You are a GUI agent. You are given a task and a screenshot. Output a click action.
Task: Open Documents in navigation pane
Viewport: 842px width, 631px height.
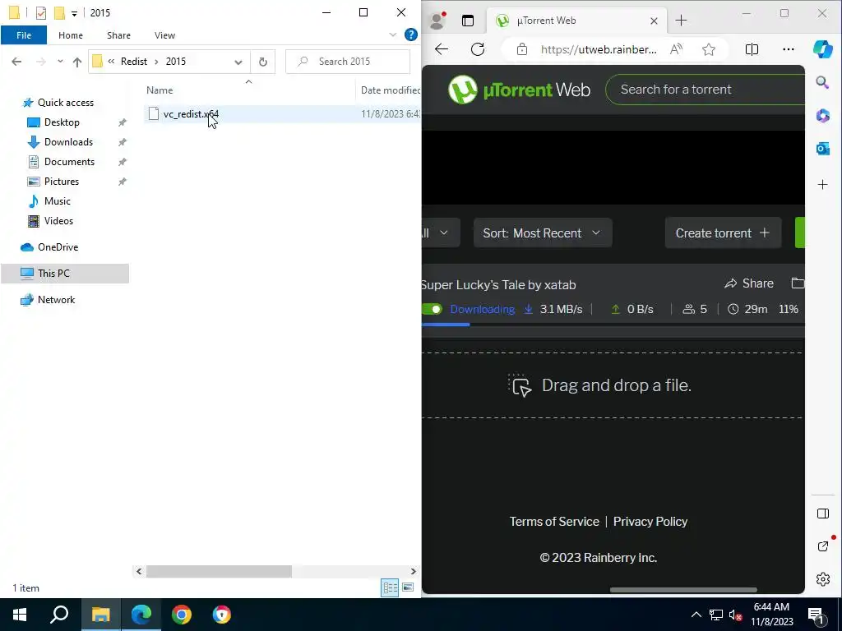tap(69, 162)
